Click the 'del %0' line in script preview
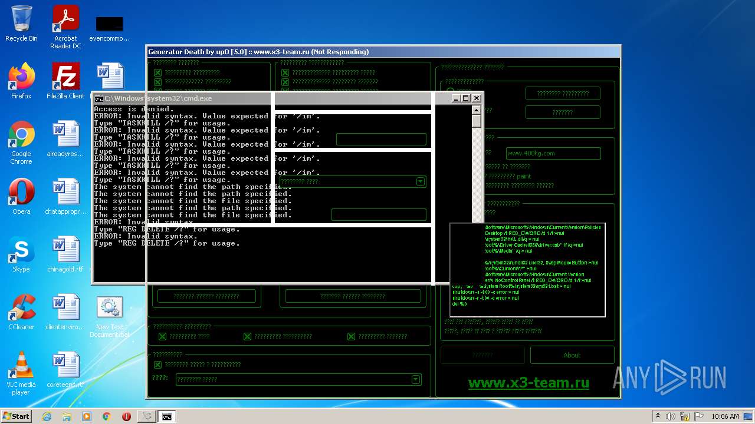 pyautogui.click(x=459, y=304)
